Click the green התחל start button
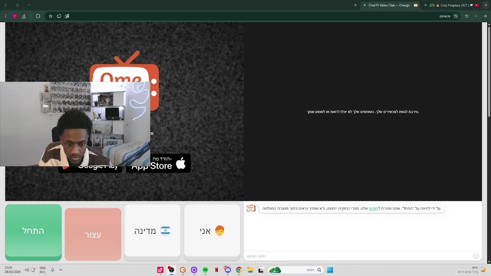 point(33,232)
